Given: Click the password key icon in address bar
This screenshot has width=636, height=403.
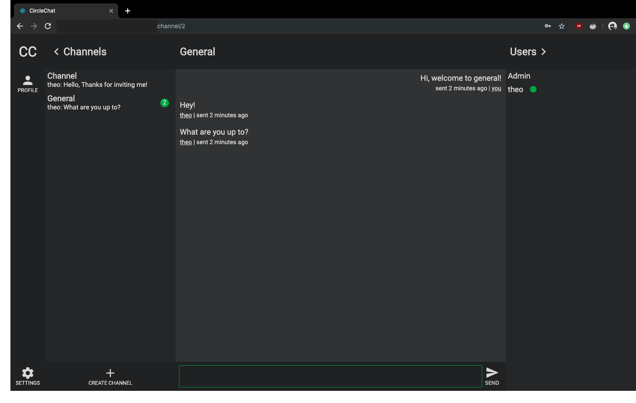Looking at the screenshot, I should pos(548,26).
